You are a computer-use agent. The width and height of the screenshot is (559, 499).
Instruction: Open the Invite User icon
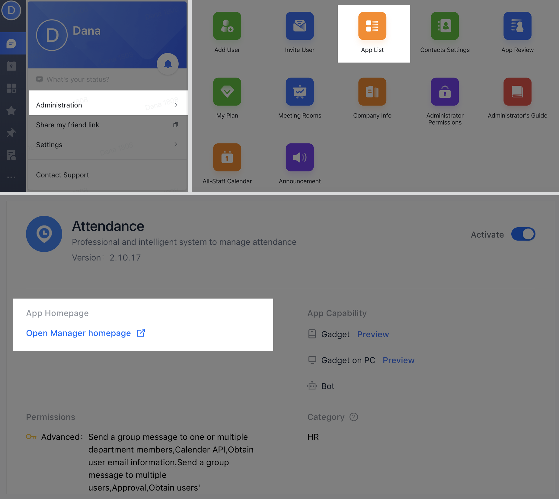click(x=299, y=26)
